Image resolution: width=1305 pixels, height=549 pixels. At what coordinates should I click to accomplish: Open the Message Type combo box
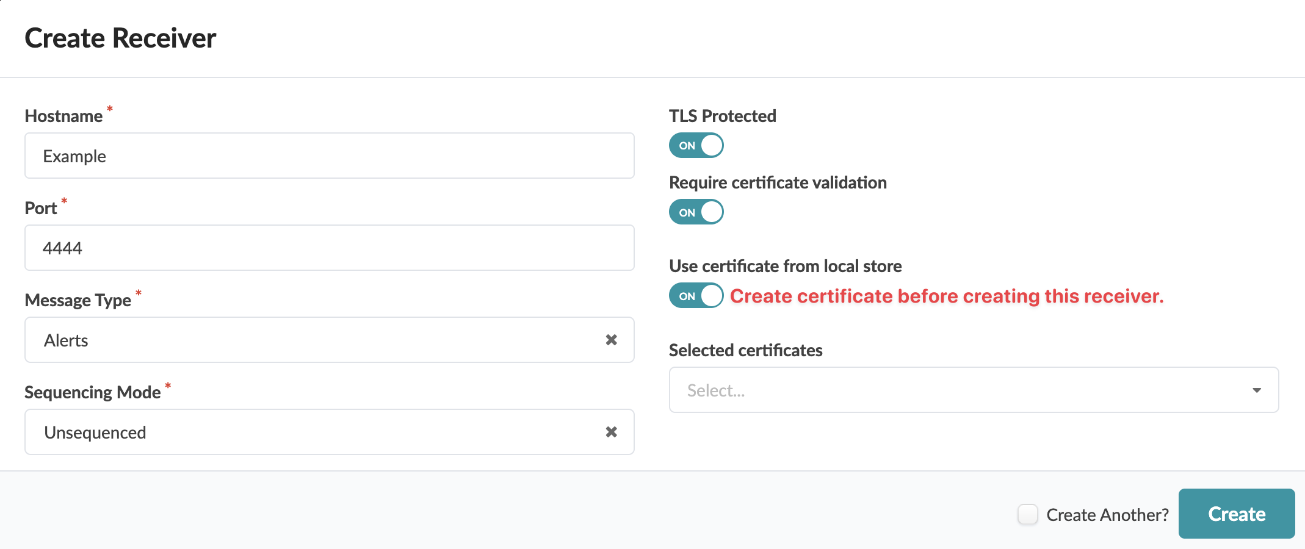(305, 340)
